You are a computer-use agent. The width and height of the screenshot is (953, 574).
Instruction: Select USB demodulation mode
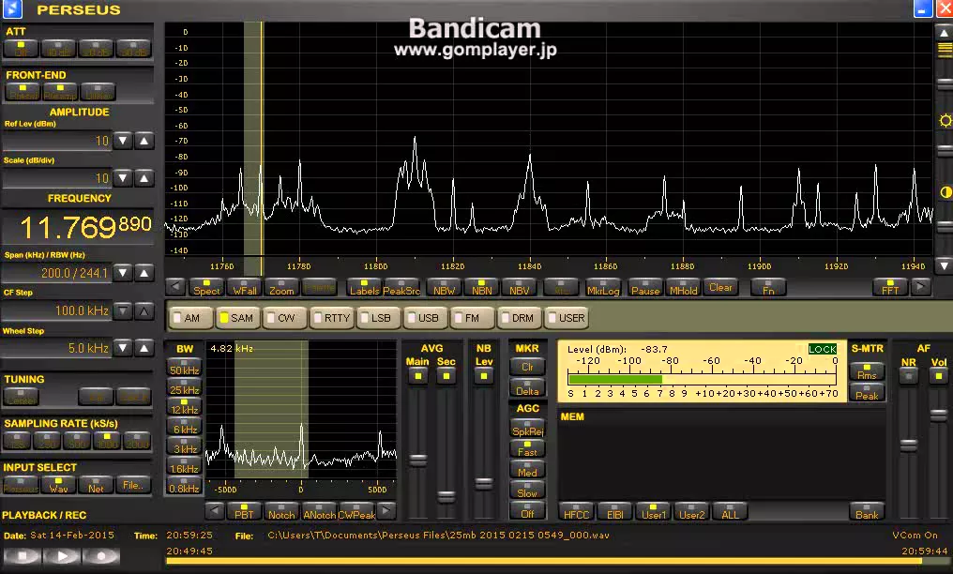426,318
